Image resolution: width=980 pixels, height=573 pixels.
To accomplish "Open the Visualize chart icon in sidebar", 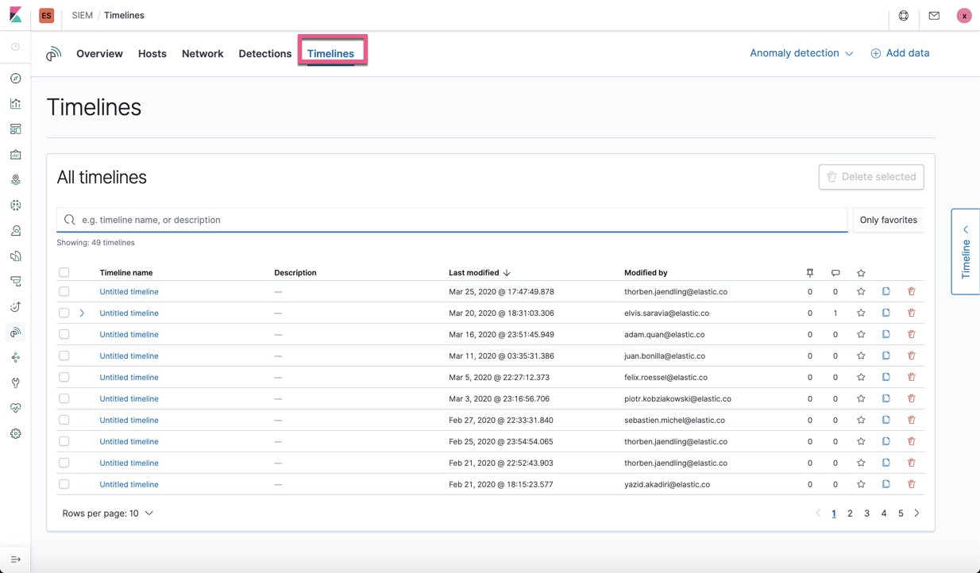I will tap(15, 104).
